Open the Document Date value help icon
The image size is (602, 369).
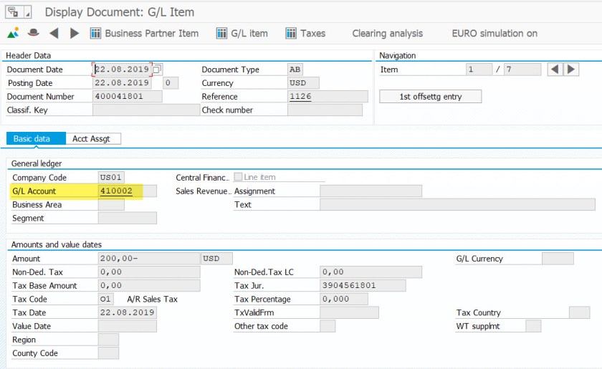coord(157,70)
